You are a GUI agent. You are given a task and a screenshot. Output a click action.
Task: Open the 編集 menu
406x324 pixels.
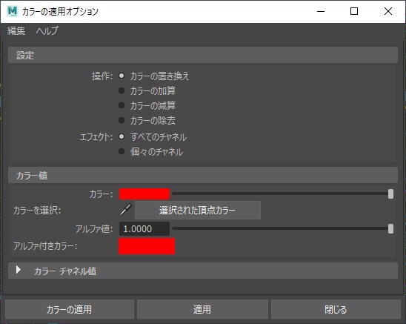(16, 31)
